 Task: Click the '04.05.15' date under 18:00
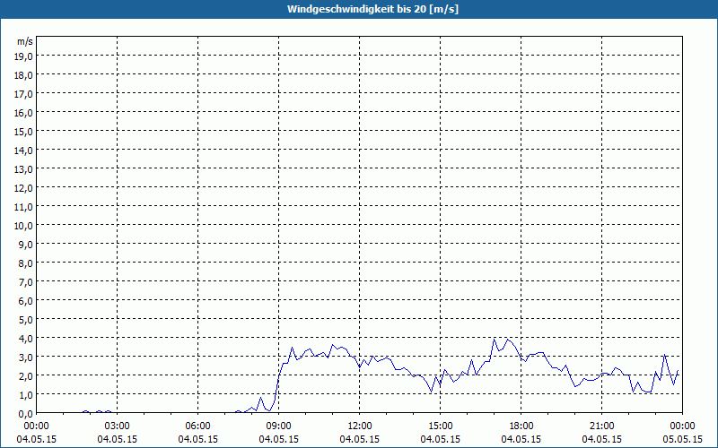click(521, 439)
